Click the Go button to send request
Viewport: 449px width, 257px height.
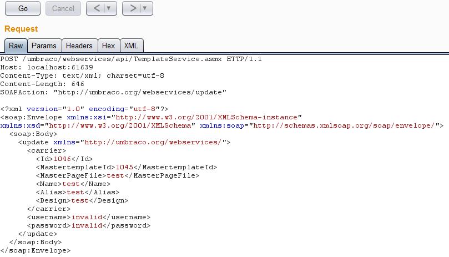[23, 8]
